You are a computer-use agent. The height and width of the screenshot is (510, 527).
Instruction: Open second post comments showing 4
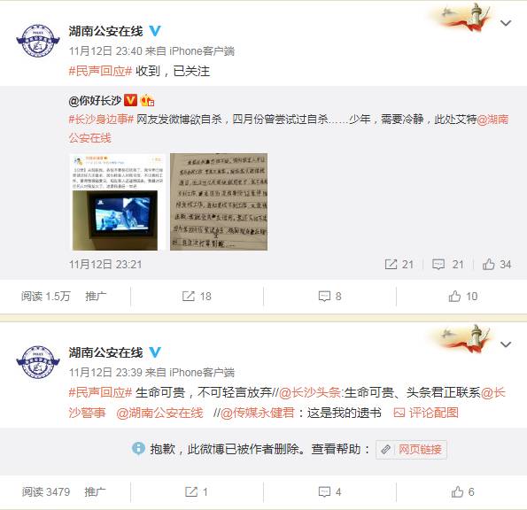[329, 492]
